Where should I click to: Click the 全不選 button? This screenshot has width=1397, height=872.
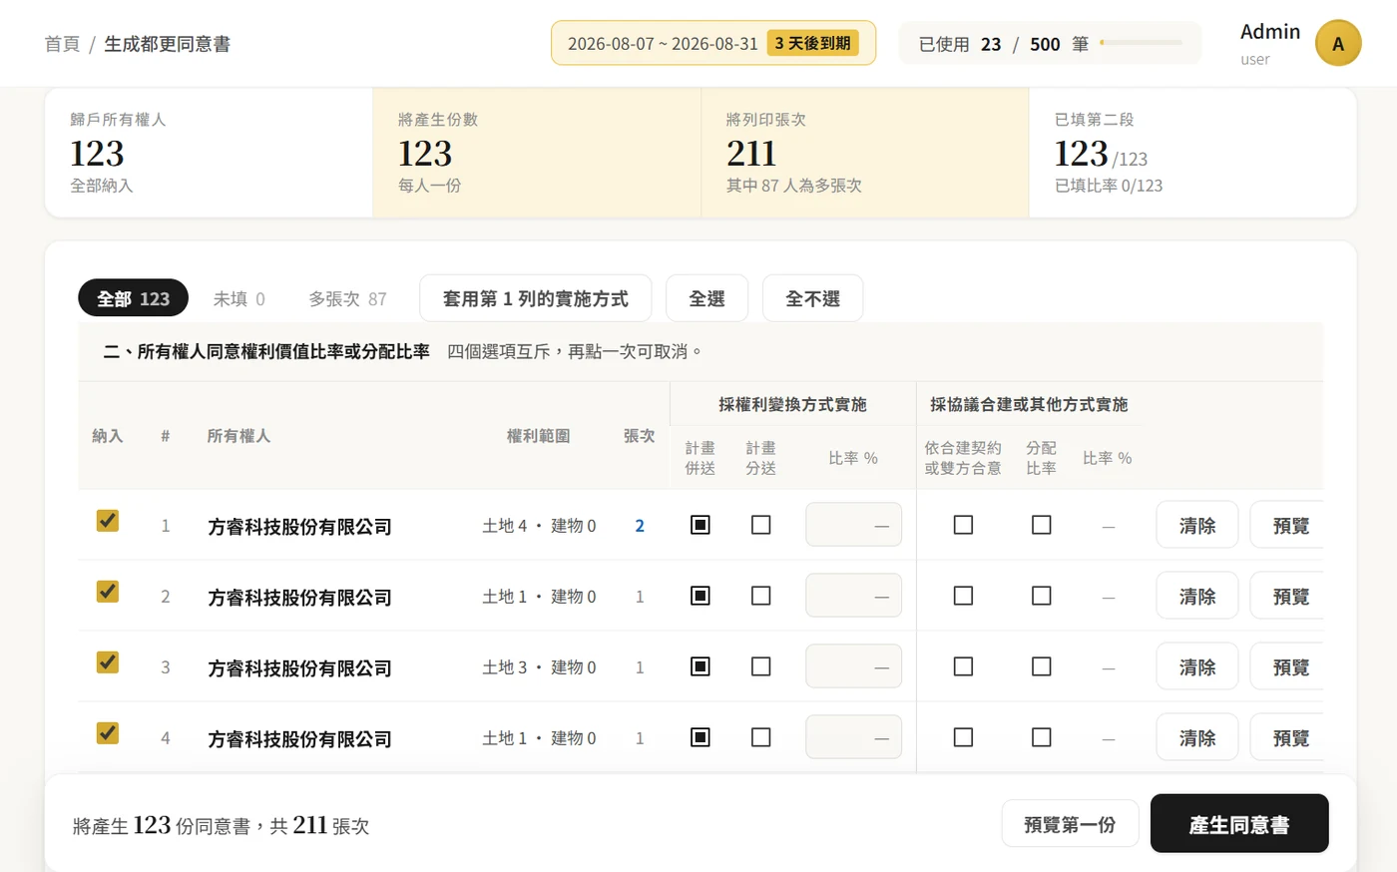(x=813, y=298)
